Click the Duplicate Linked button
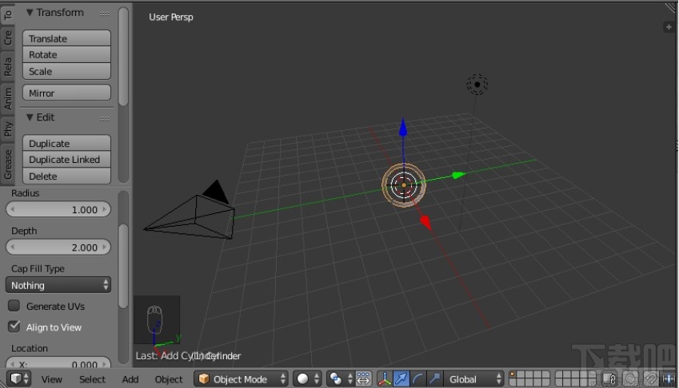The width and height of the screenshot is (679, 388). (66, 160)
